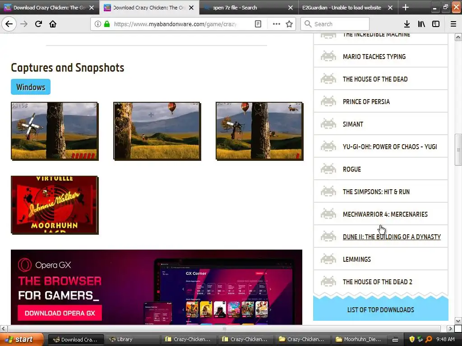Open Prince of Persia game page
This screenshot has width=462, height=346.
[366, 101]
